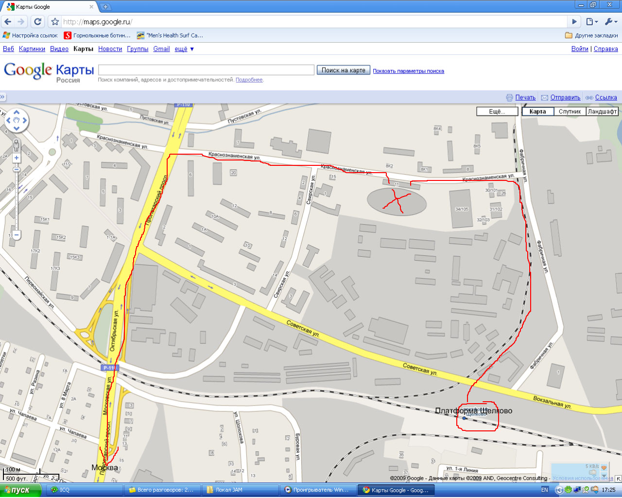Click the zoom slider track below the handle
622x498 pixels.
coord(16,202)
